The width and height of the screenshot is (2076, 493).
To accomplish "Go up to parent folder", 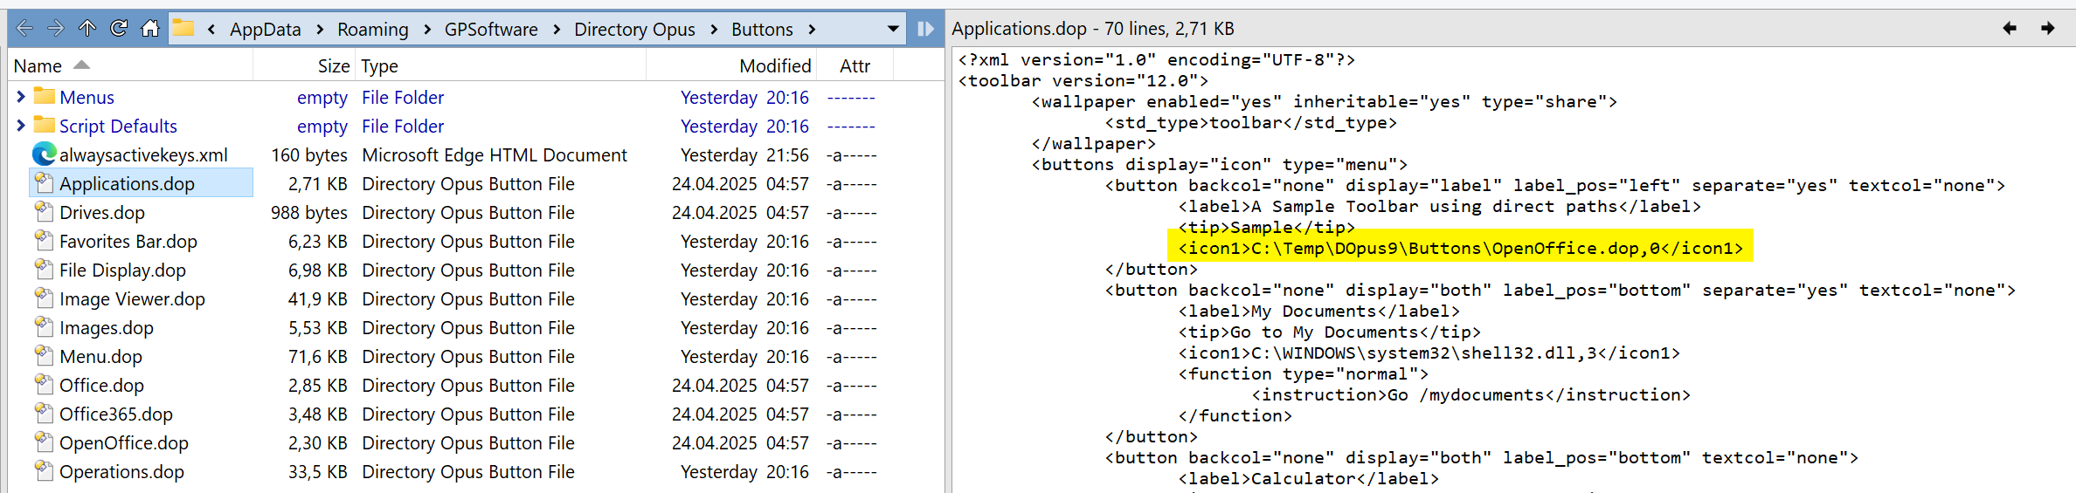I will (x=87, y=29).
